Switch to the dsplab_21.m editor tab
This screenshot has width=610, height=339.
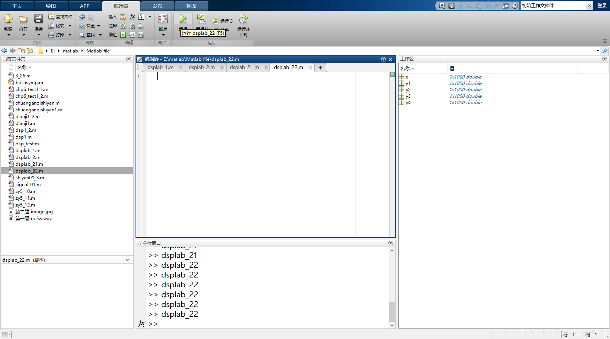(x=244, y=68)
